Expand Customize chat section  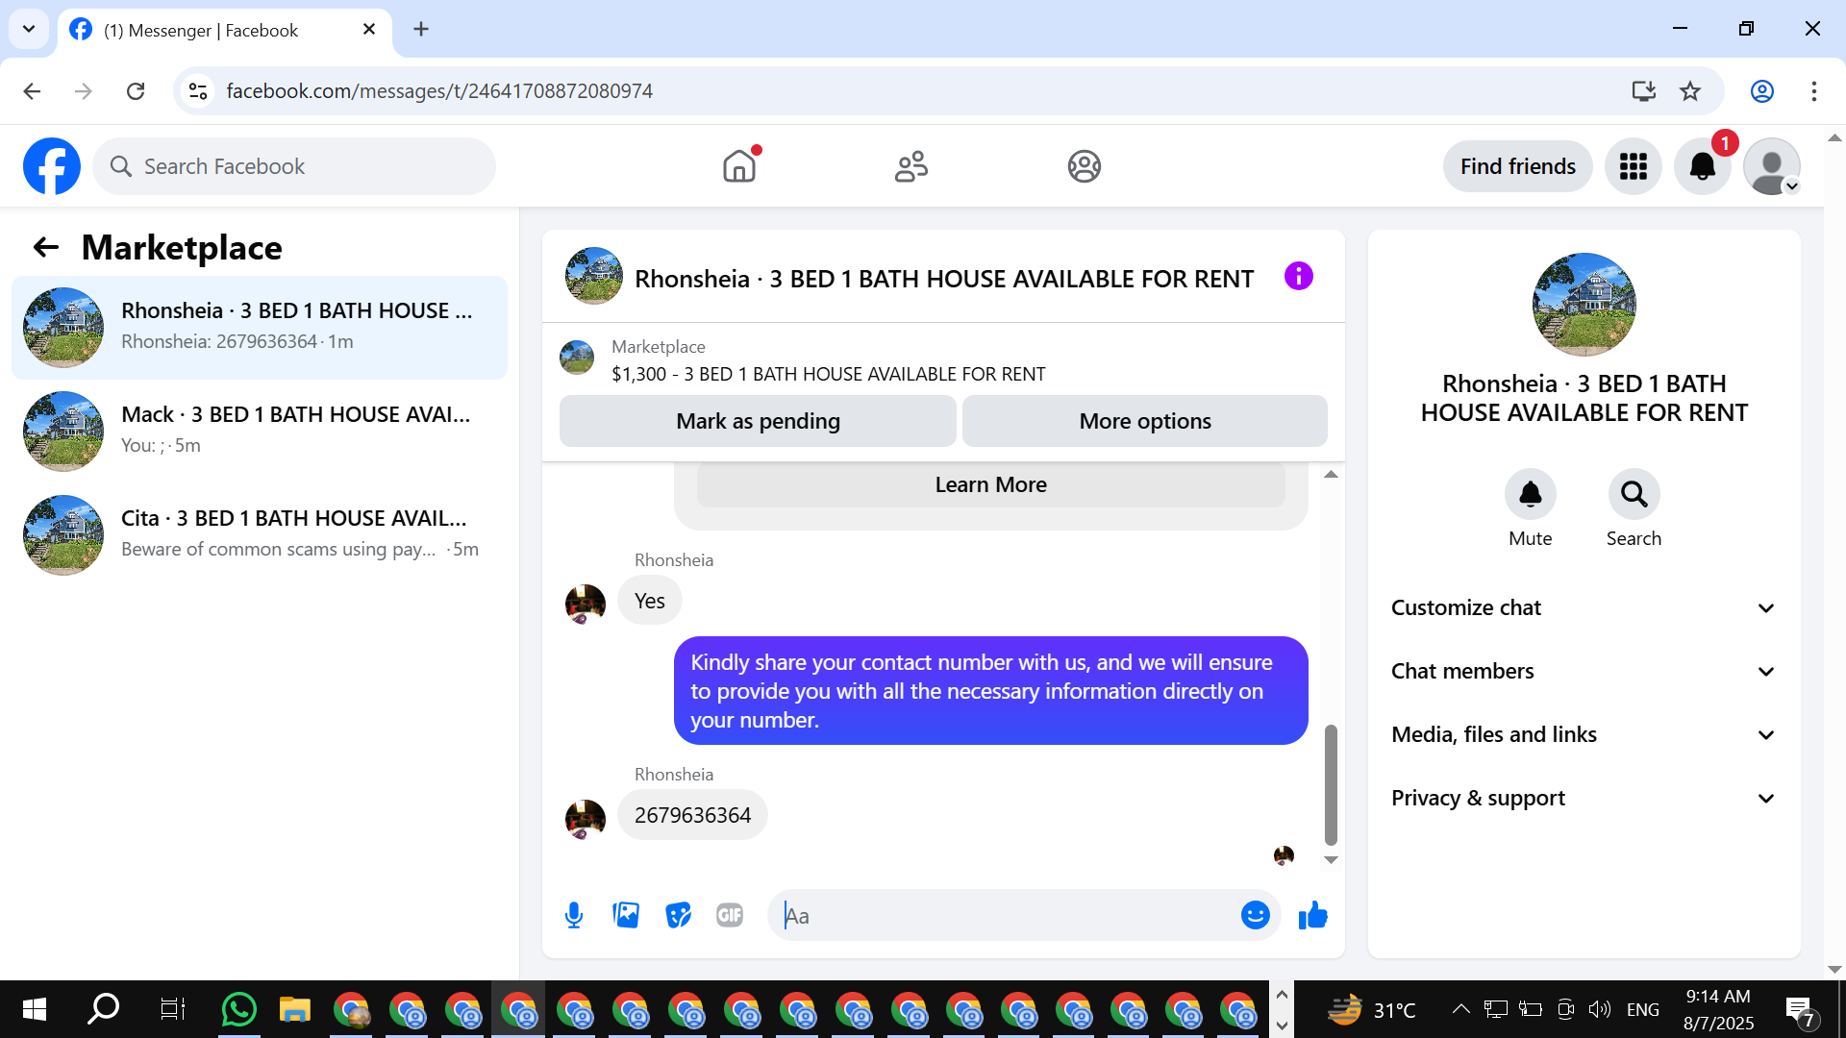tap(1584, 607)
